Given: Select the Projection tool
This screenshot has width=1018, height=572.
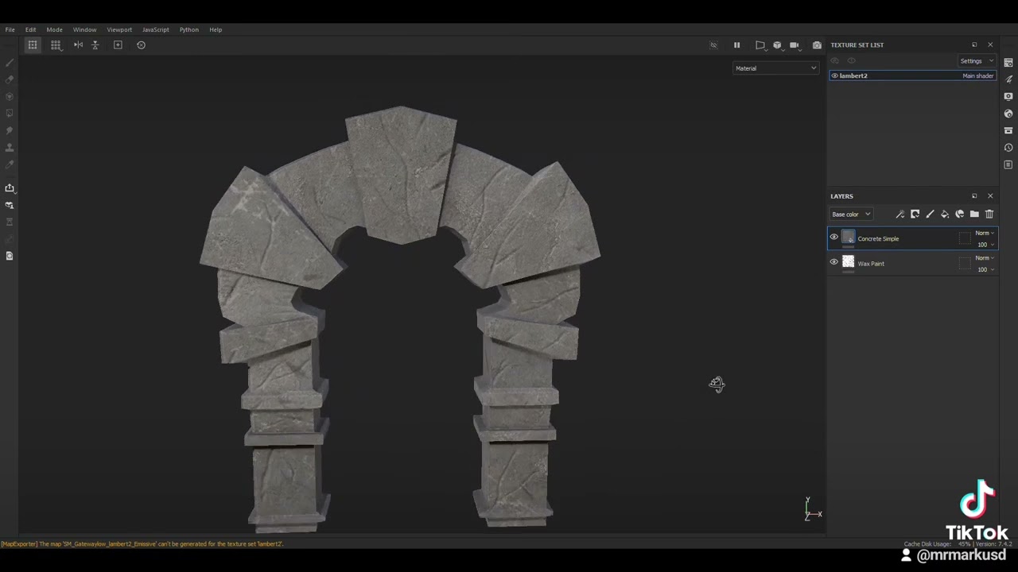Looking at the screenshot, I should click(10, 96).
